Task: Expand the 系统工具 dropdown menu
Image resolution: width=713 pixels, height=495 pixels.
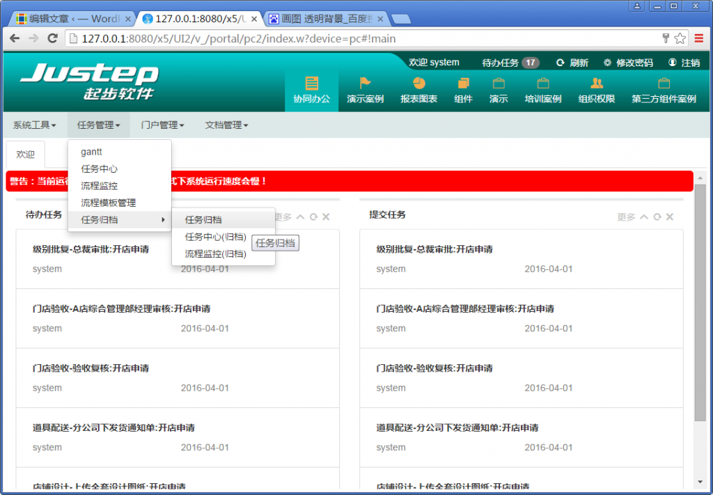Action: [34, 125]
